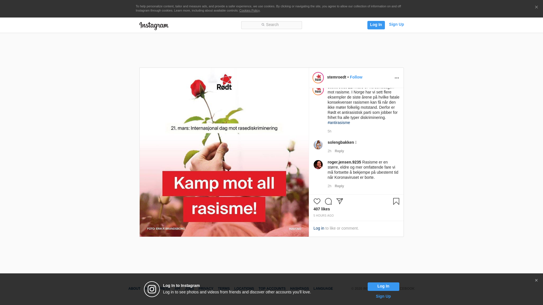Open the Cookies Policy link
Viewport: 543px width, 305px height.
(x=249, y=10)
